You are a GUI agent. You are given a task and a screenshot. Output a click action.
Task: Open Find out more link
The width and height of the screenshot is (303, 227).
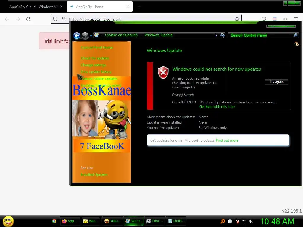pos(227,140)
